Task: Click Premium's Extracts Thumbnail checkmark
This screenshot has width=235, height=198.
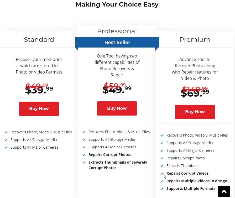Action: pos(162,166)
